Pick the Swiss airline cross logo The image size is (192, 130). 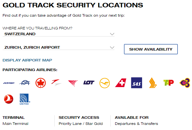click(x=121, y=83)
